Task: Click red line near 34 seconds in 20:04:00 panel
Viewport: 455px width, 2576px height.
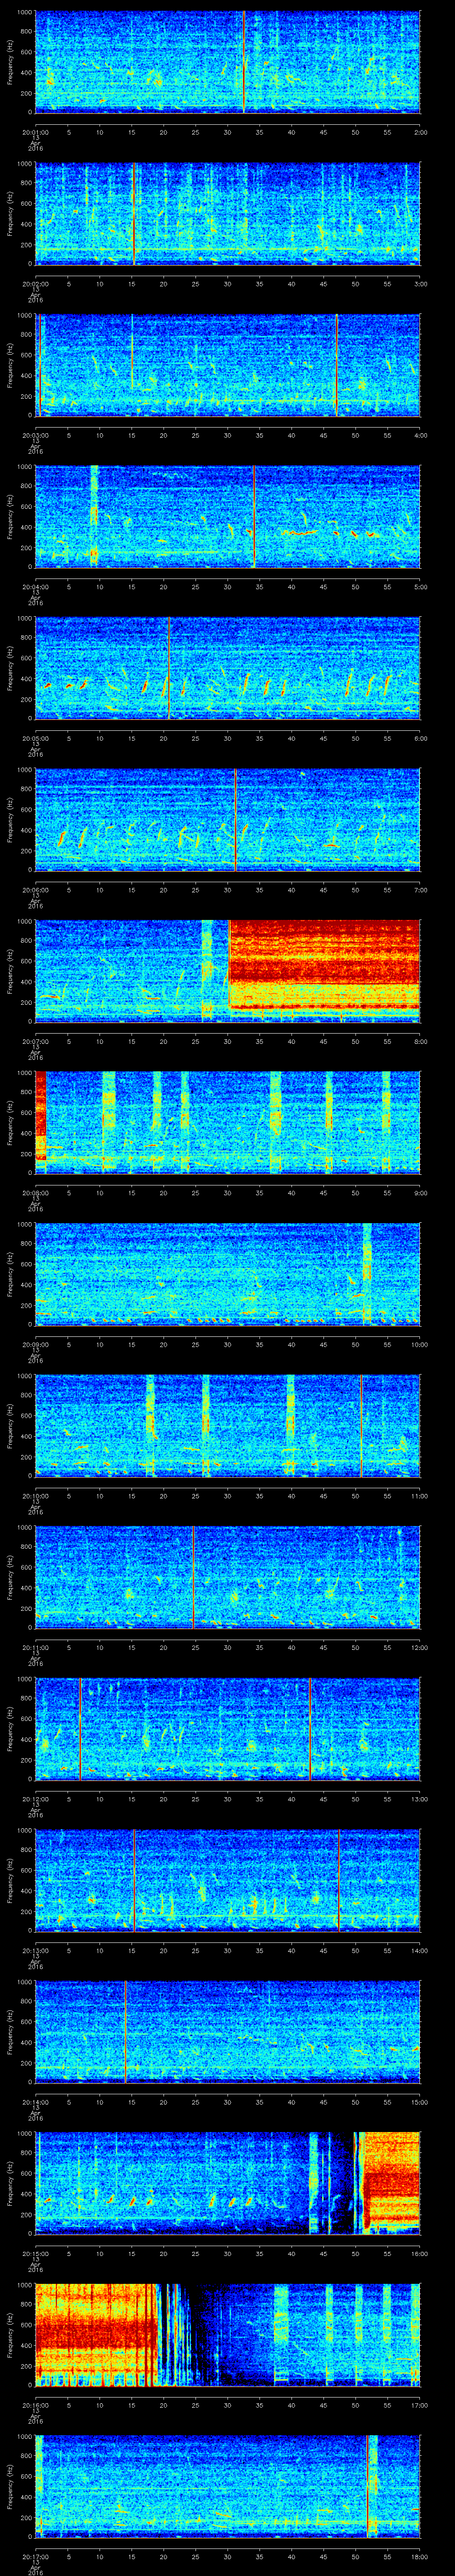Action: pyautogui.click(x=254, y=516)
